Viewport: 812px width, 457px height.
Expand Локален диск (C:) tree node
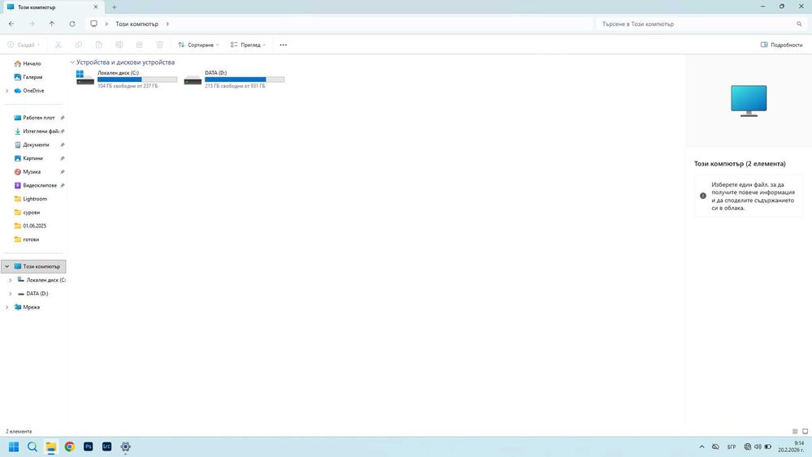(x=11, y=280)
